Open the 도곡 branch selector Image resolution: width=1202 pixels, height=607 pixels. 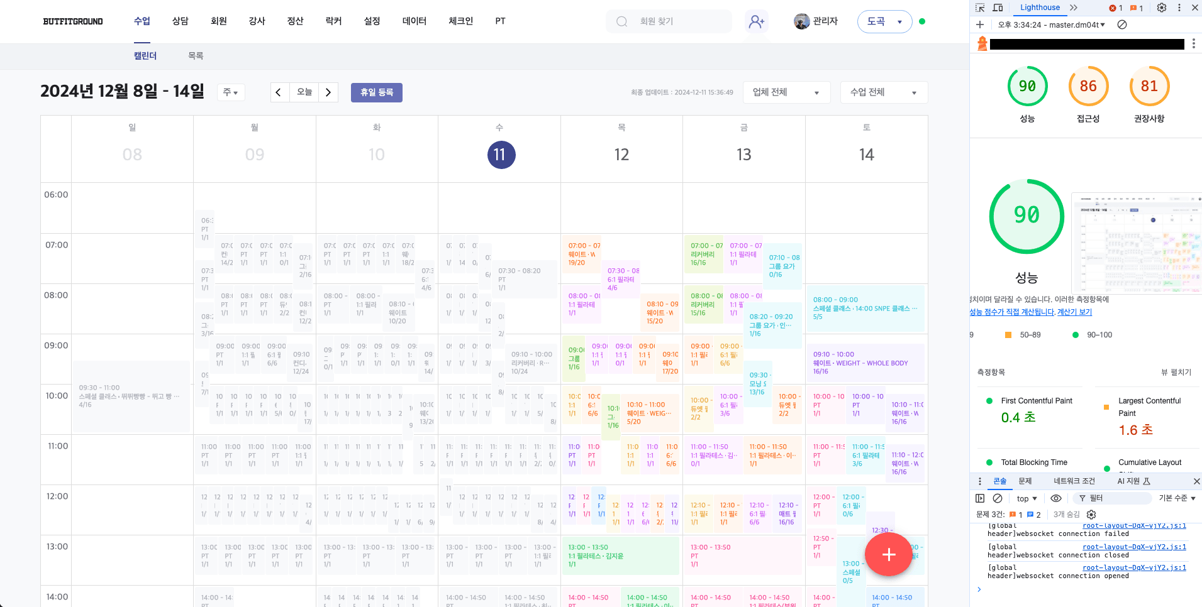pyautogui.click(x=884, y=21)
